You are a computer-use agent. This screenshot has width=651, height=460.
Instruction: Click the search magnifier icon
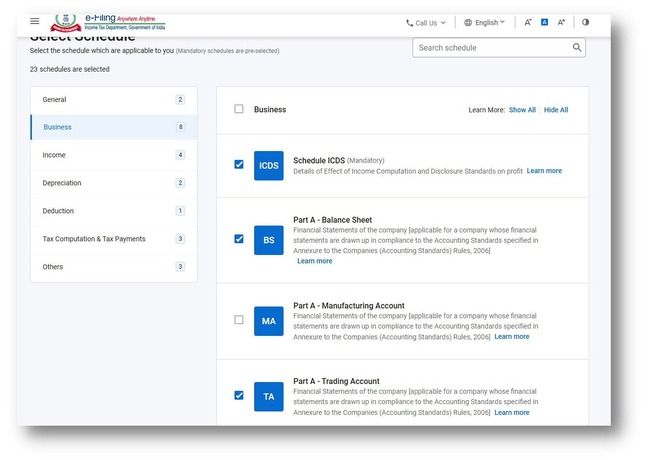click(577, 48)
